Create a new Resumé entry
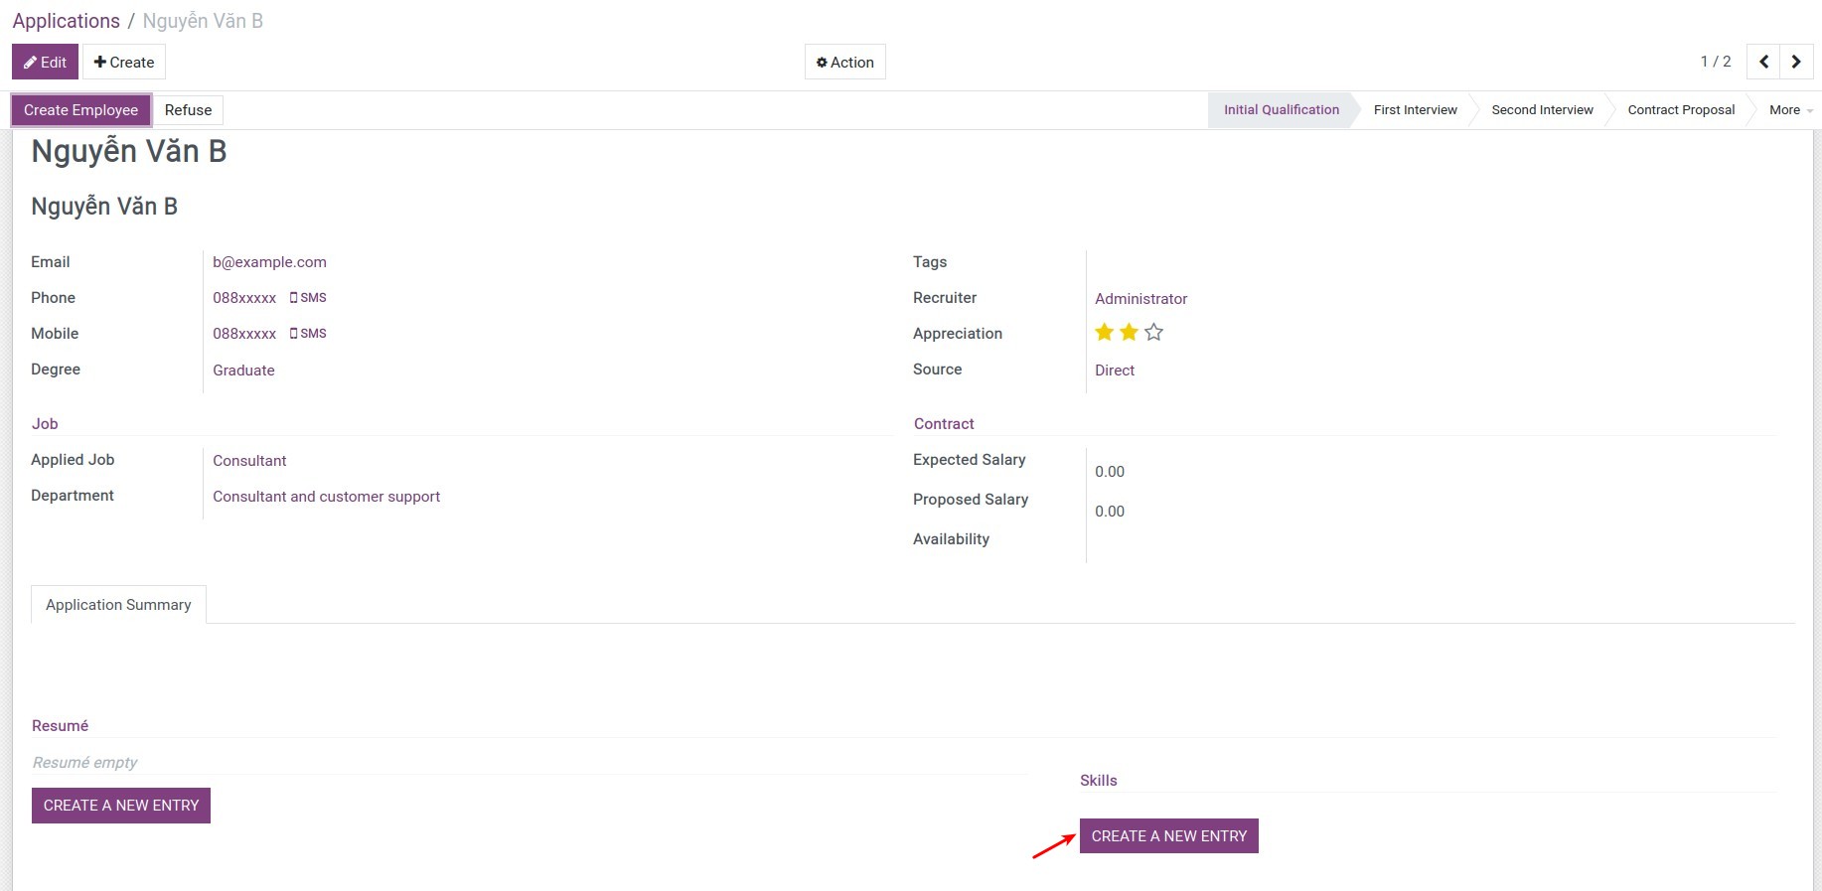This screenshot has height=891, width=1822. pos(121,806)
